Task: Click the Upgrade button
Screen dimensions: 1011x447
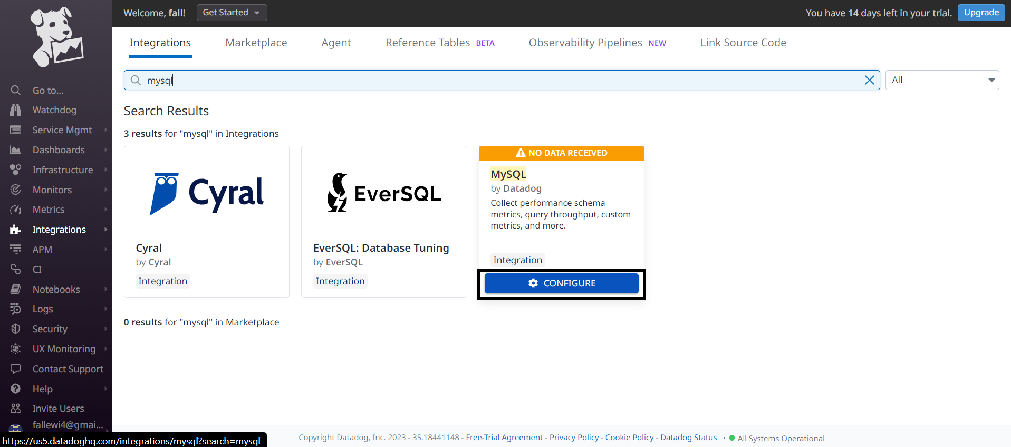Action: pos(981,13)
